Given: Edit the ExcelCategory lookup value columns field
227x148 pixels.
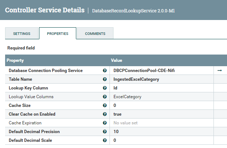Looking at the screenshot, I should (x=127, y=97).
